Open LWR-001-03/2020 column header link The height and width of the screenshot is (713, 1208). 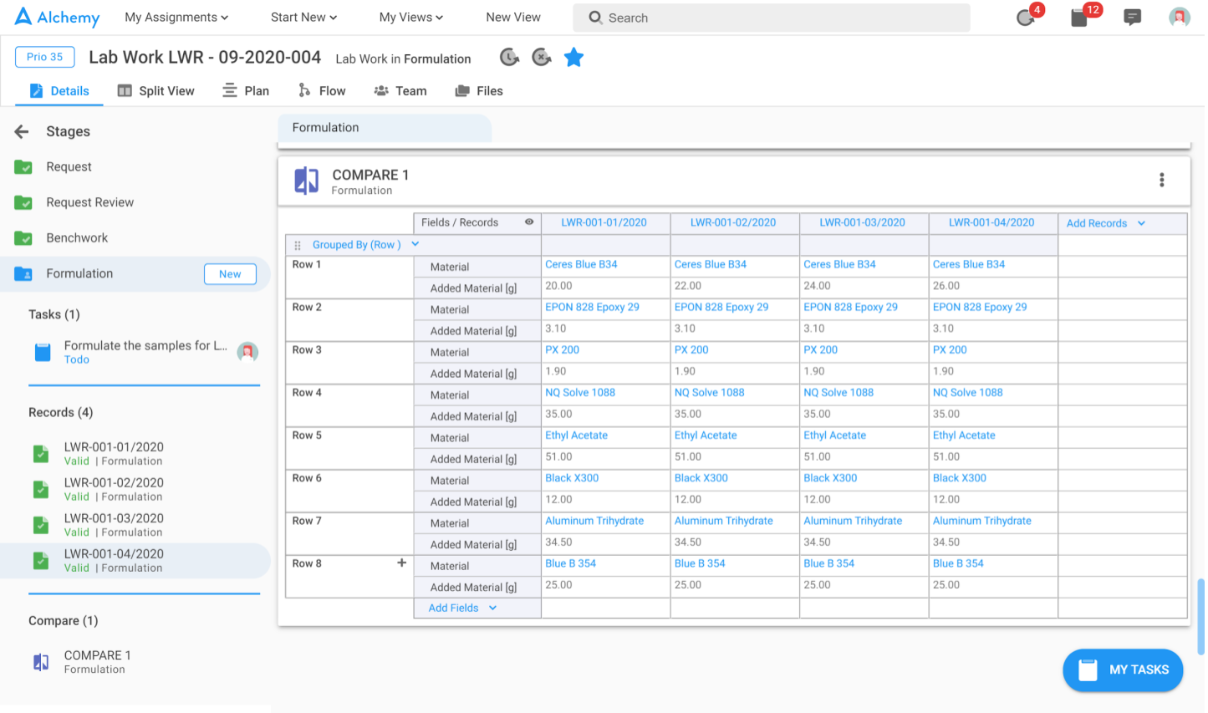[862, 222]
